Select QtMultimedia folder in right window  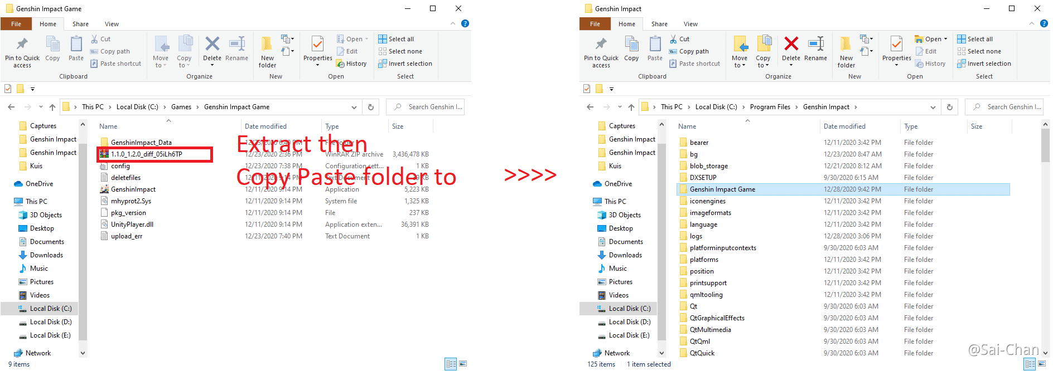point(710,330)
